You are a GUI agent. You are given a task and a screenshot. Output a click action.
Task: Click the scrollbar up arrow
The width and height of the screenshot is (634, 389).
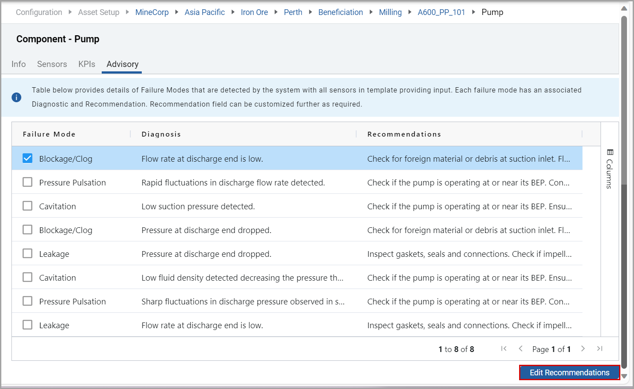coord(624,7)
